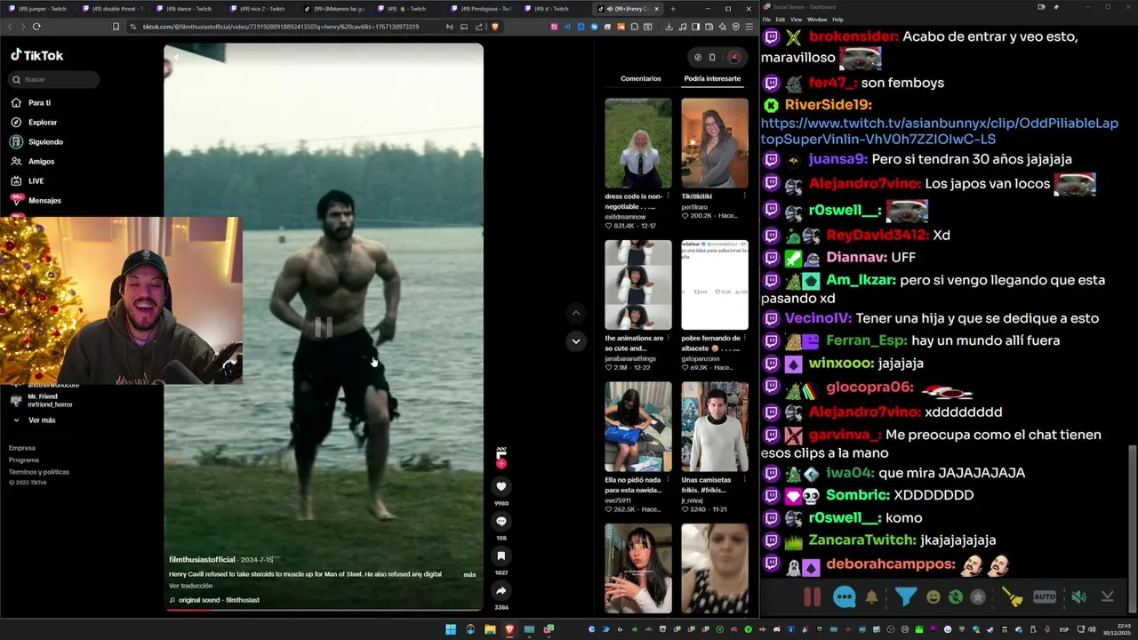Pause chat with the red pause icon
Viewport: 1138px width, 640px height.
click(813, 597)
